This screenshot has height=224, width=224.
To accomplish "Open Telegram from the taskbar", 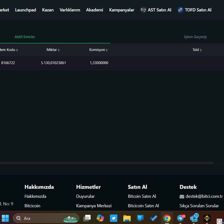I will (x=181, y=218).
